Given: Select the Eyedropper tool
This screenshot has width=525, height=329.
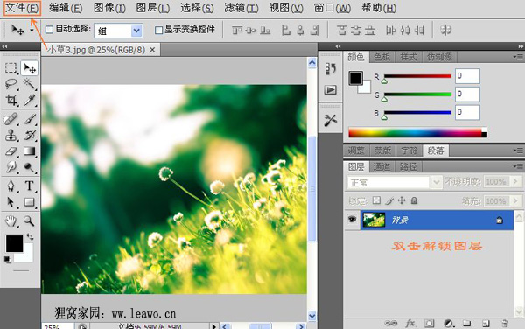Looking at the screenshot, I should [x=30, y=100].
